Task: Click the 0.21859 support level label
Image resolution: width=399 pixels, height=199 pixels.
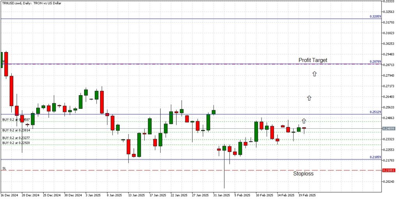Action: point(374,157)
